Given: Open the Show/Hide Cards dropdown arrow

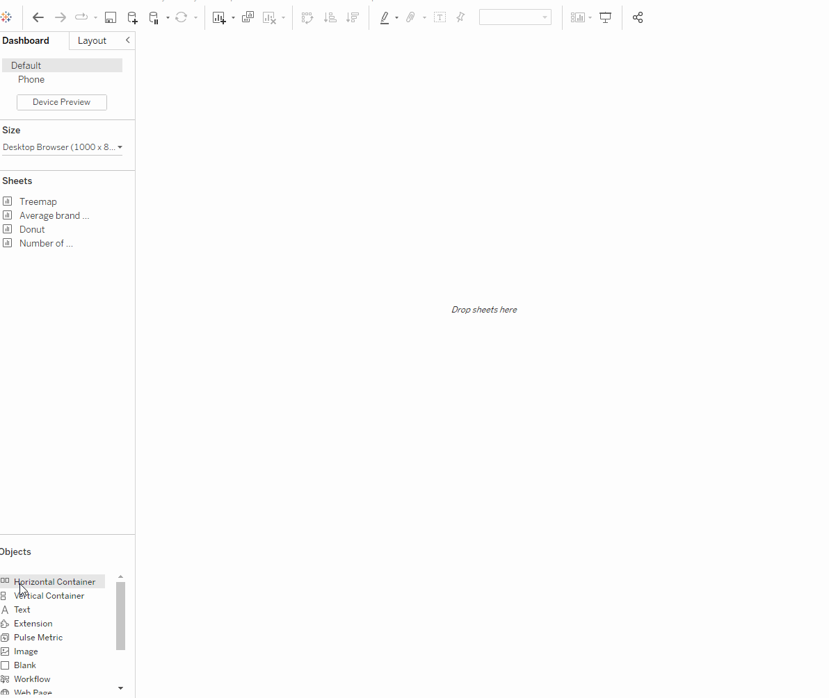Looking at the screenshot, I should pos(590,18).
